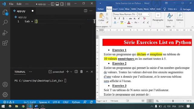Click the Format Painter brush in Word
This screenshot has height=109, width=194.
tap(107, 22)
